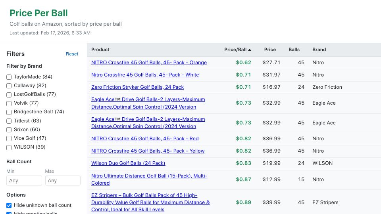Image resolution: width=381 pixels, height=214 pixels.
Task: Tick the Volvik brand checkbox
Action: click(x=9, y=103)
